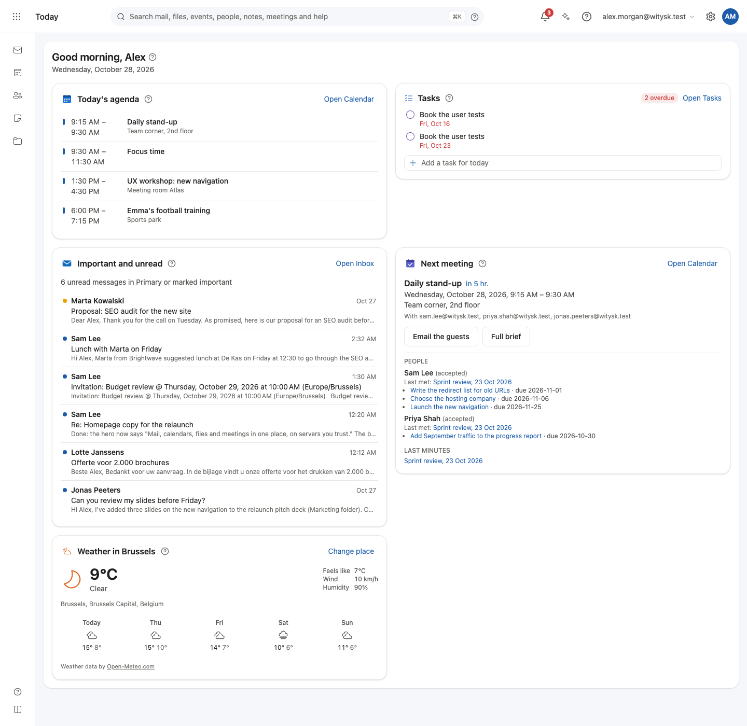Open Write the redirect list for old URLs
Image resolution: width=747 pixels, height=726 pixels.
460,390
